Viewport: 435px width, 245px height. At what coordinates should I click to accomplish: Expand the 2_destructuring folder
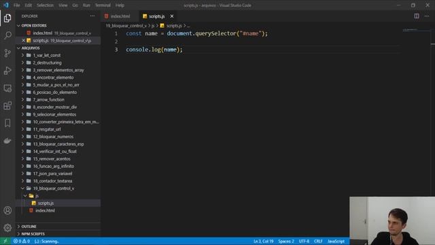click(x=58, y=63)
